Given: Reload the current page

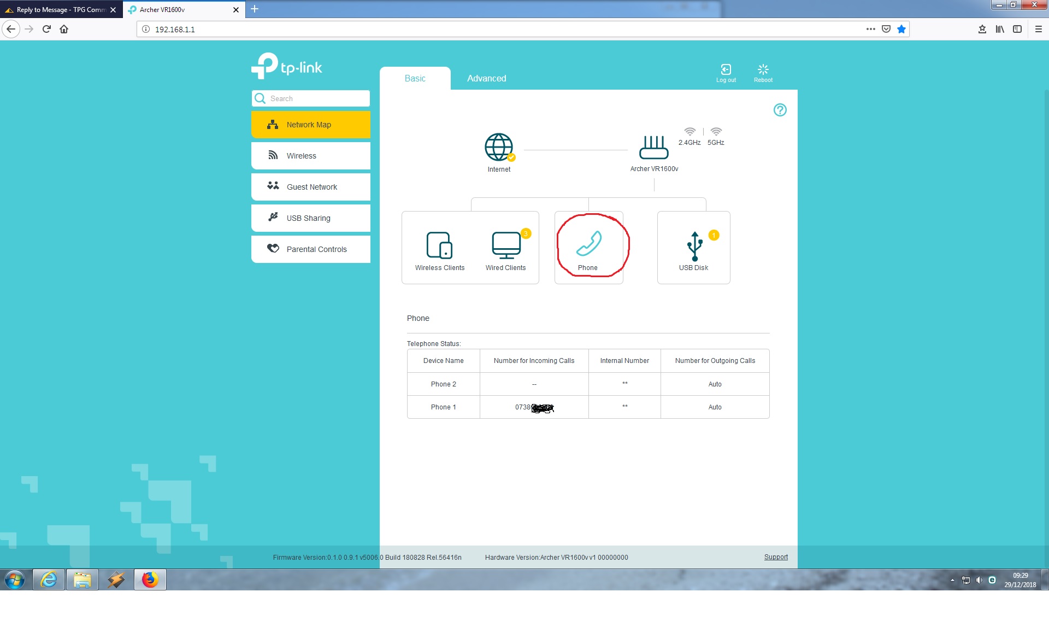Looking at the screenshot, I should point(46,29).
